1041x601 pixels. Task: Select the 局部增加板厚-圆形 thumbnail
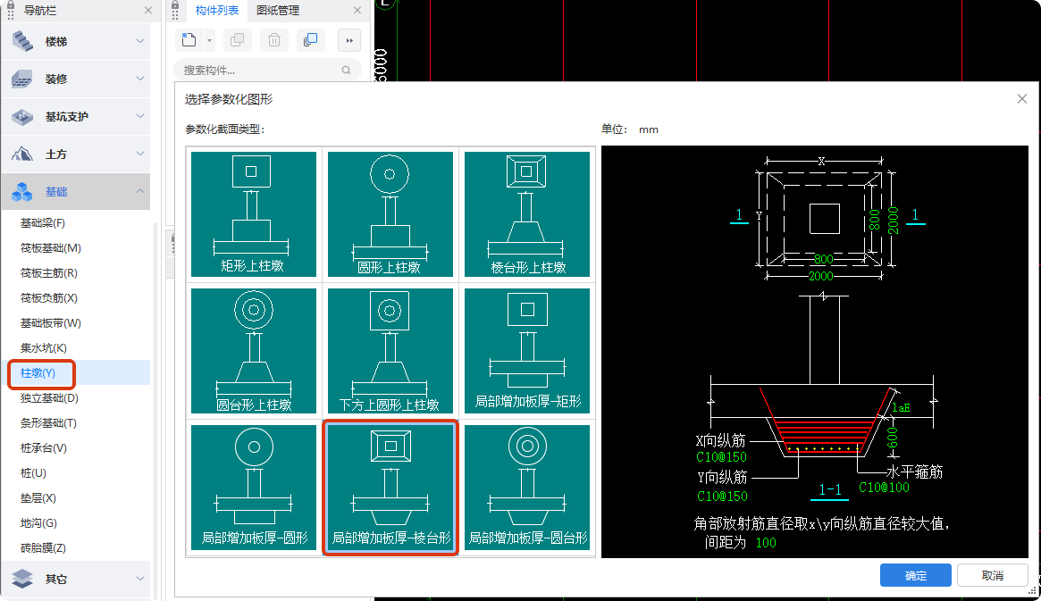254,488
